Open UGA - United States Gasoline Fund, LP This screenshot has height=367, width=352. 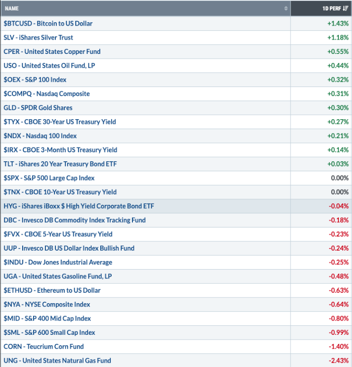(x=58, y=276)
